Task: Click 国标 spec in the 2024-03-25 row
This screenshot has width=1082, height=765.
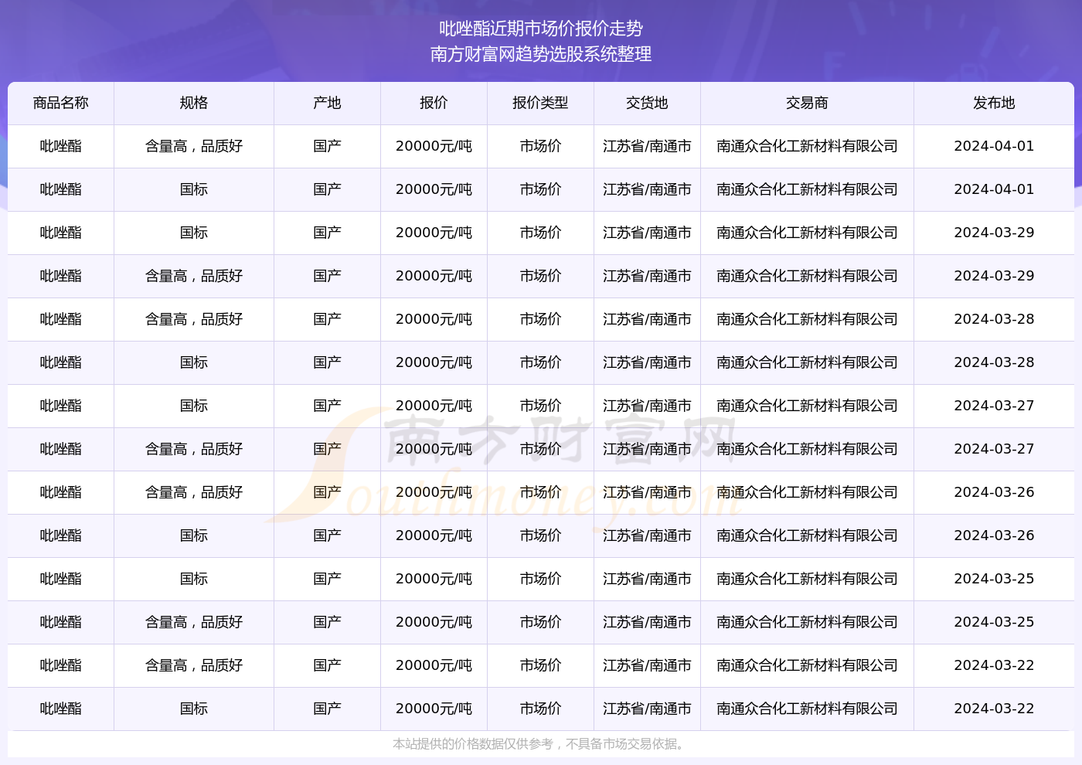Action: click(x=194, y=579)
